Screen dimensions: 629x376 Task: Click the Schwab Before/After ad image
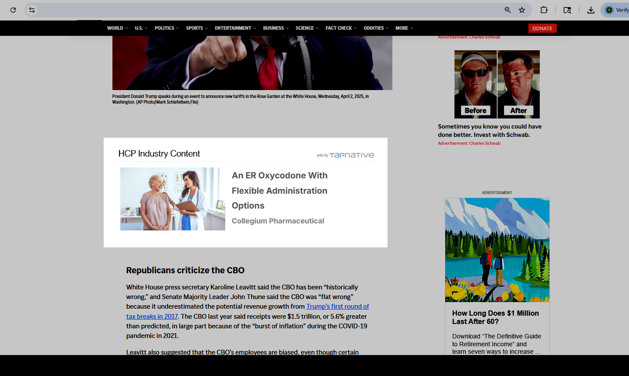pos(497,84)
